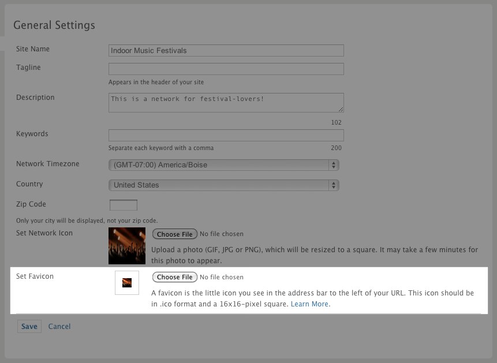This screenshot has height=363, width=497.
Task: Click the General Settings heading
Action: 54,25
